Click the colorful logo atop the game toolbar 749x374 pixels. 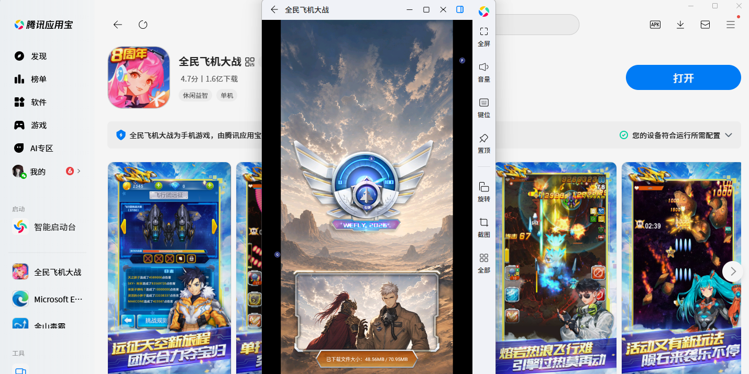point(484,11)
